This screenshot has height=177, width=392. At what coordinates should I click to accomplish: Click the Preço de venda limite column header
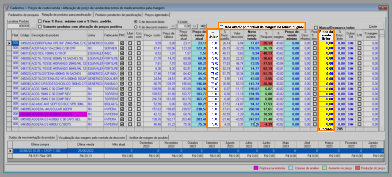pos(326,35)
